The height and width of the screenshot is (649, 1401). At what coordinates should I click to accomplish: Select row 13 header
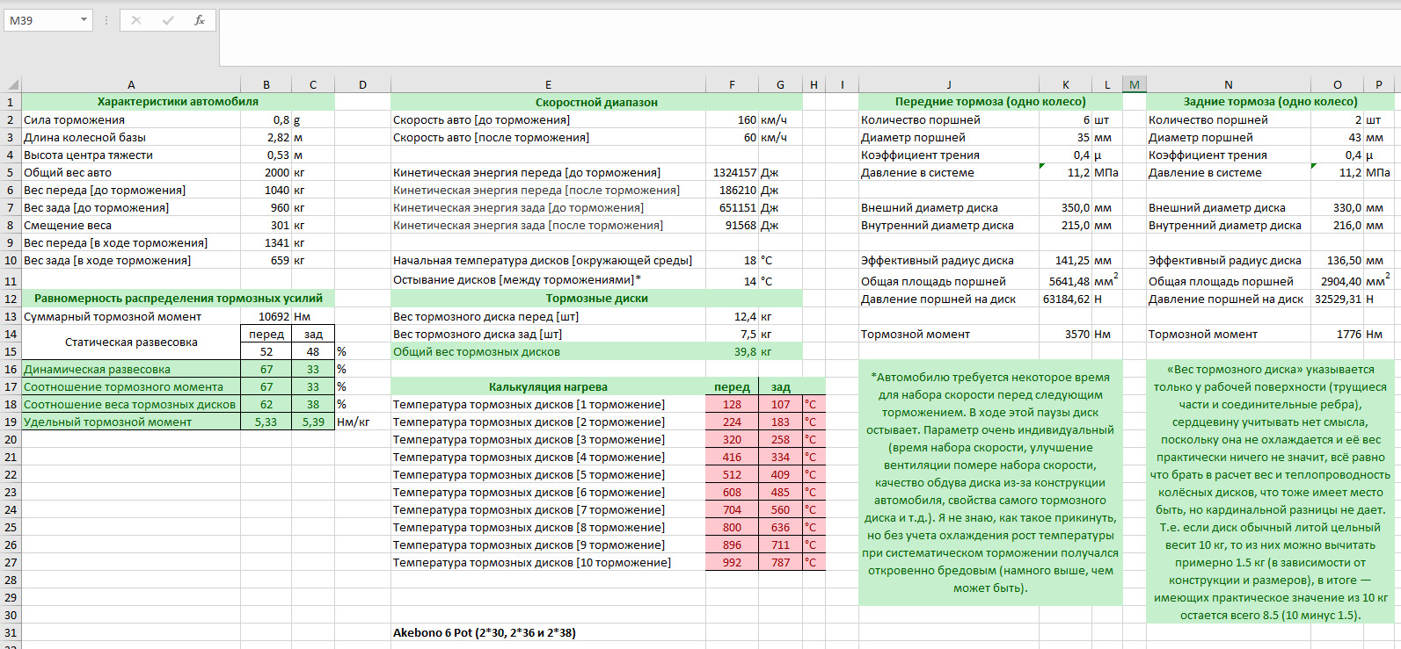pyautogui.click(x=11, y=316)
